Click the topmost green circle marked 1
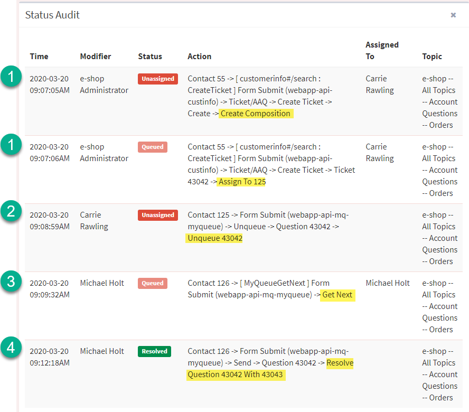Image resolution: width=469 pixels, height=412 pixels. click(x=11, y=76)
